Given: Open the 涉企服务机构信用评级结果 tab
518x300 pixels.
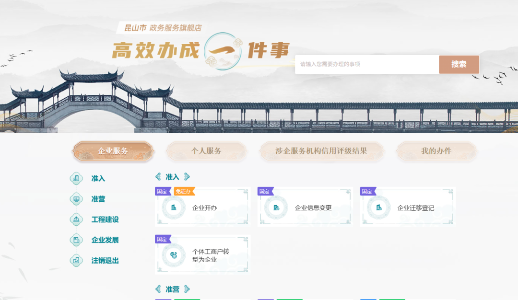Looking at the screenshot, I should click(x=321, y=151).
